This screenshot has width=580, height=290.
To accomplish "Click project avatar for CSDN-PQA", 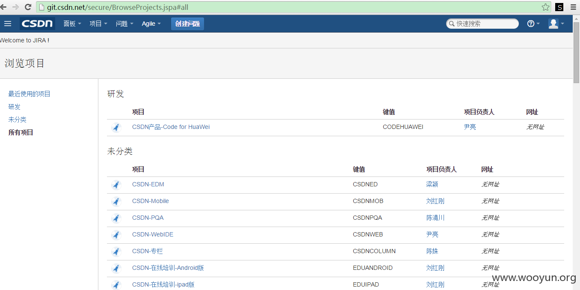I will 116,218.
